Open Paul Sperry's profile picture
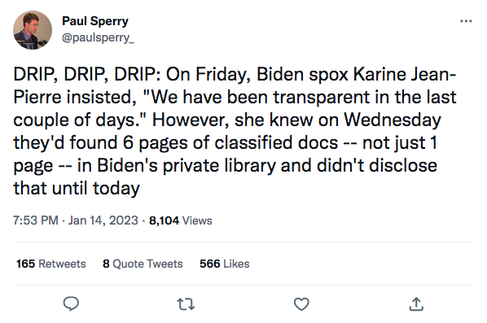This screenshot has height=323, width=487. click(x=33, y=30)
